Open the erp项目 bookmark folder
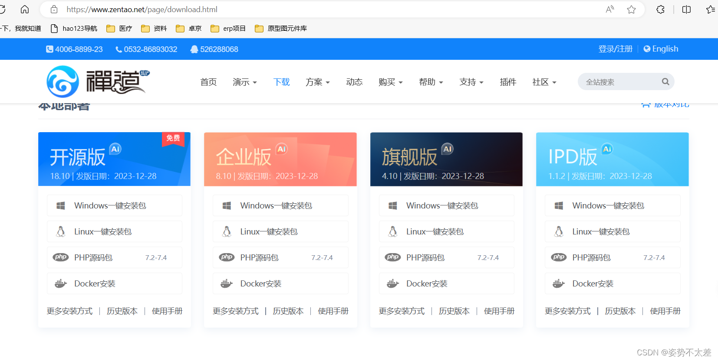This screenshot has height=361, width=718. pos(228,29)
